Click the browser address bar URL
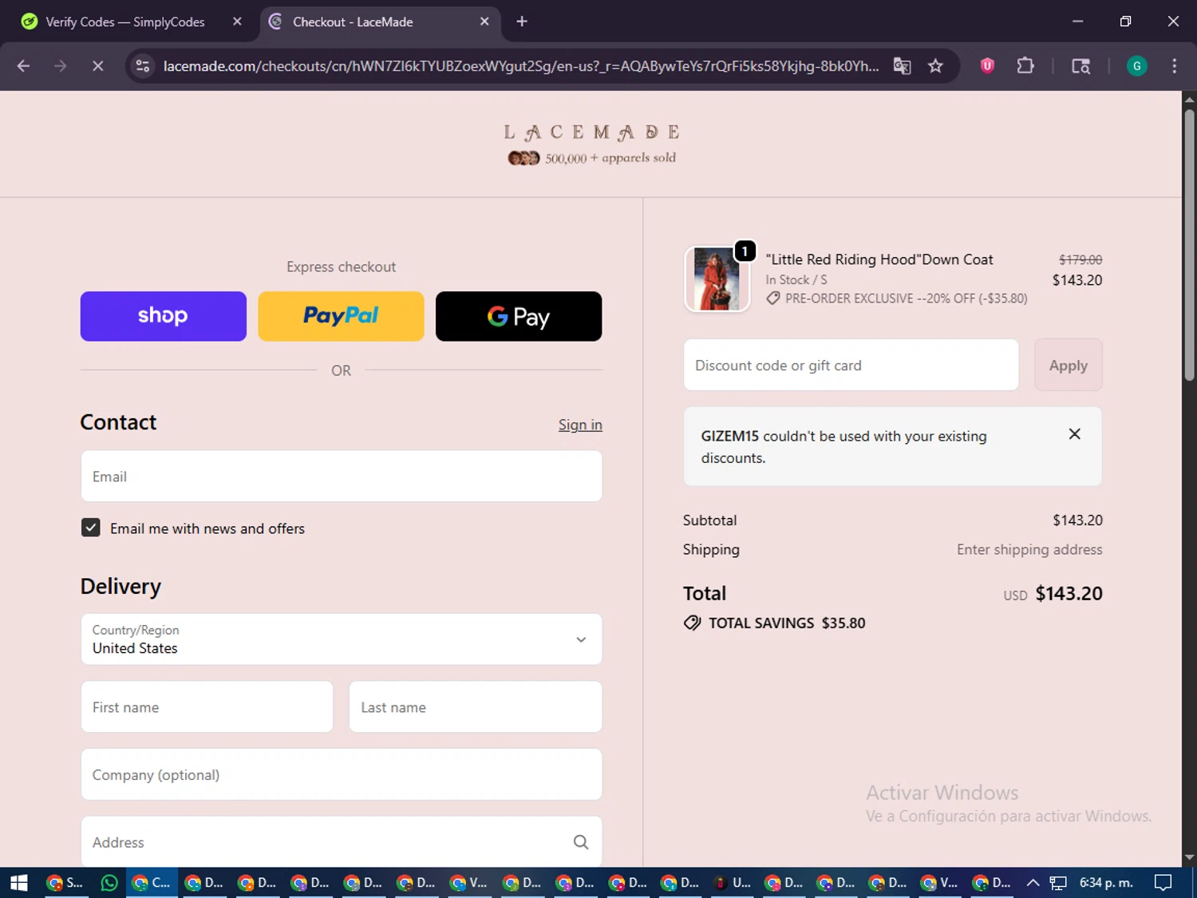Screen dimensions: 1197x898 click(x=520, y=66)
